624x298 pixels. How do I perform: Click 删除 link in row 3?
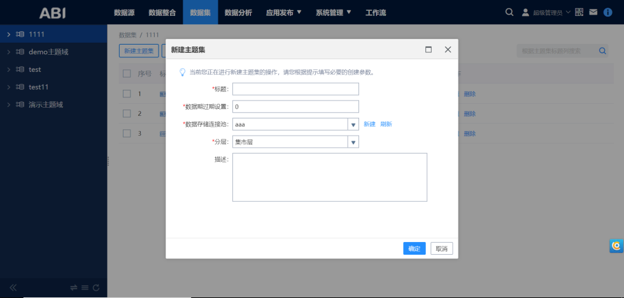click(470, 133)
